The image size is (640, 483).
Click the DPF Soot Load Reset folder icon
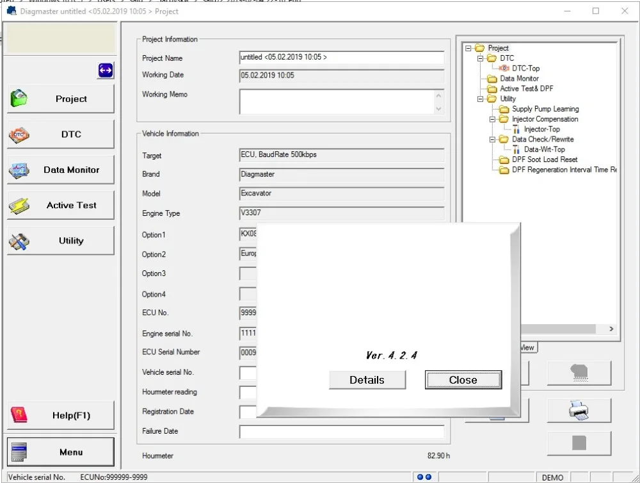tap(504, 160)
